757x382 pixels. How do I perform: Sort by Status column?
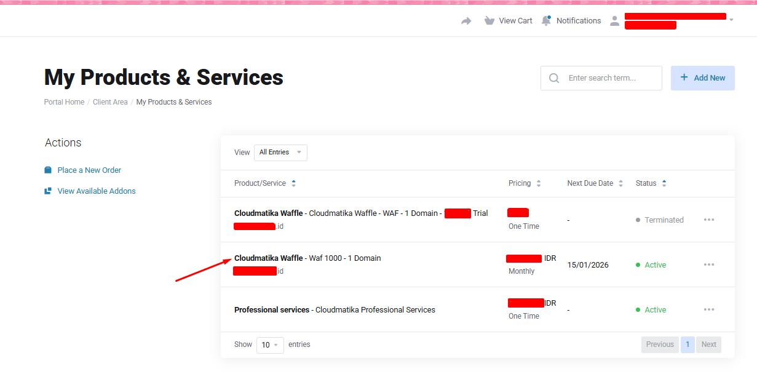[x=651, y=183]
